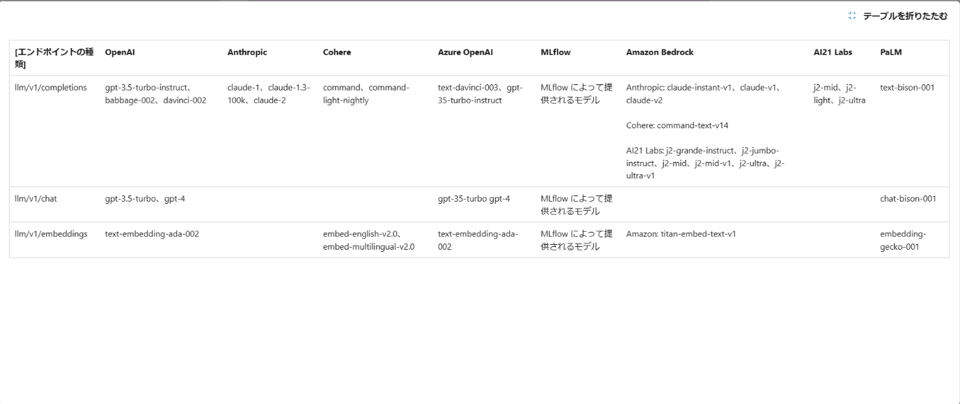The image size is (960, 404).
Task: Click MLflow provided model cell in embeddings row
Action: (577, 240)
